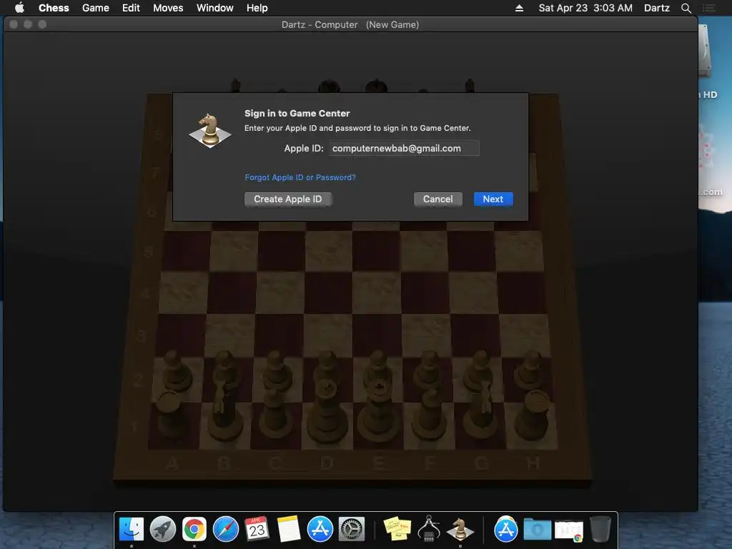Image resolution: width=732 pixels, height=549 pixels.
Task: Open Spotlight search magnifier icon
Action: 686,8
